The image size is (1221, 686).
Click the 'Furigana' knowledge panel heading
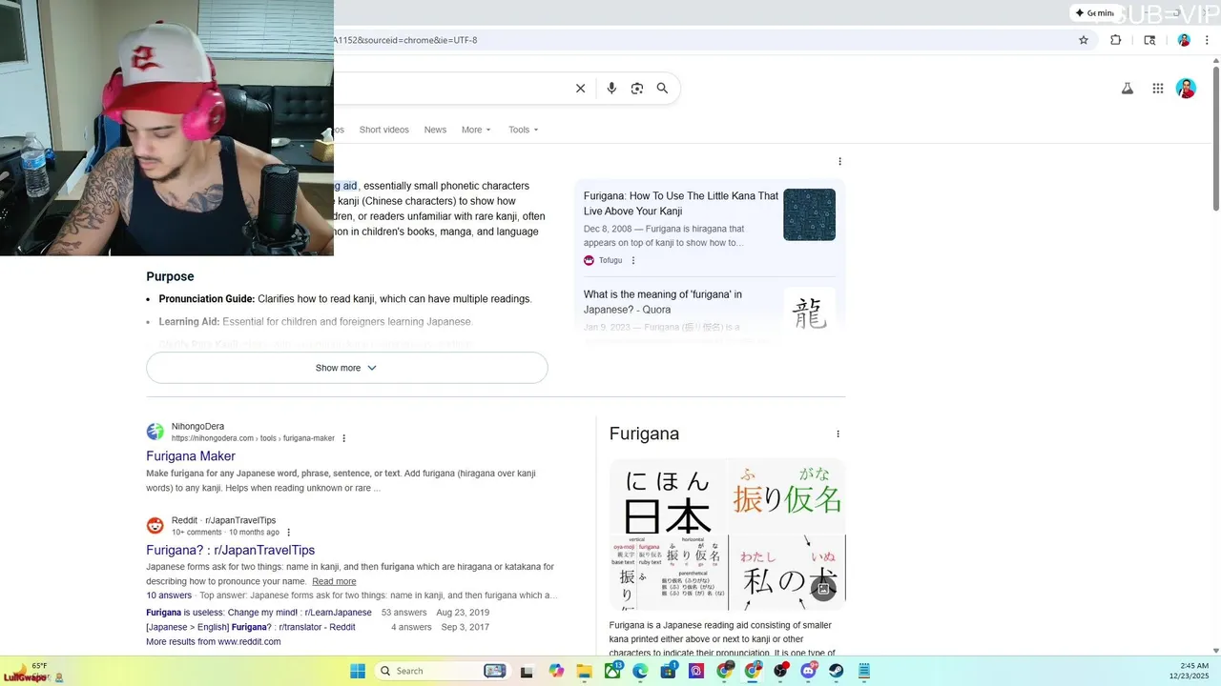pyautogui.click(x=644, y=434)
